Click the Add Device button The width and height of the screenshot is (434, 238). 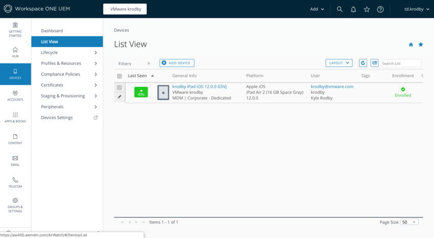pos(177,63)
